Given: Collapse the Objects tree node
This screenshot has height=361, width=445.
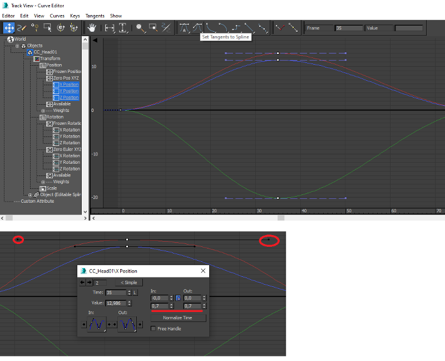Looking at the screenshot, I should tap(17, 46).
